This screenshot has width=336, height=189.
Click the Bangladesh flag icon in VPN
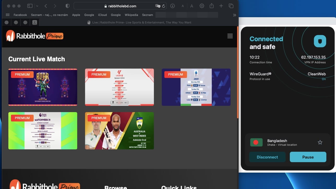(256, 142)
